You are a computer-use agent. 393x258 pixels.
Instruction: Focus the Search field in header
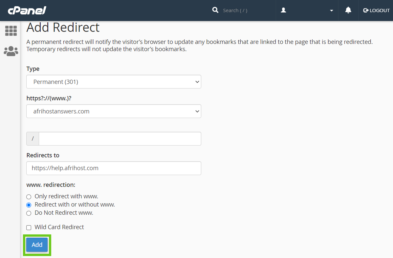point(243,10)
